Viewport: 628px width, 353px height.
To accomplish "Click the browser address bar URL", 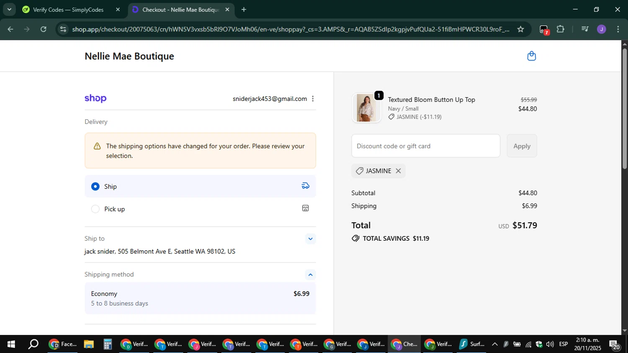I will 291,29.
